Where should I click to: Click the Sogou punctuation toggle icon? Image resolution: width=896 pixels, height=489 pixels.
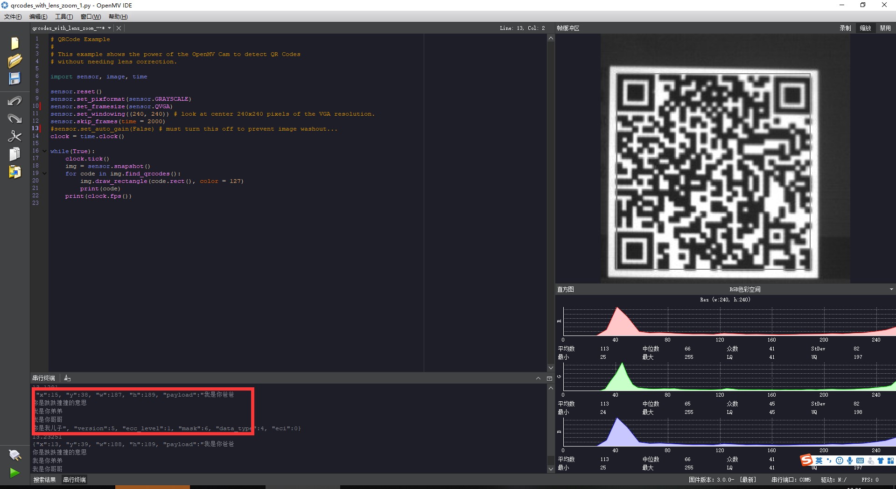(x=829, y=461)
